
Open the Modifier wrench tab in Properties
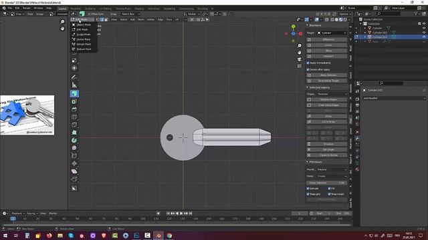click(357, 138)
